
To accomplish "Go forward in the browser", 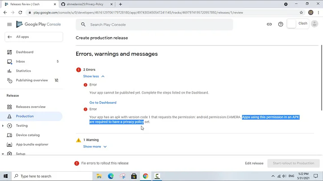I will 13,13.
